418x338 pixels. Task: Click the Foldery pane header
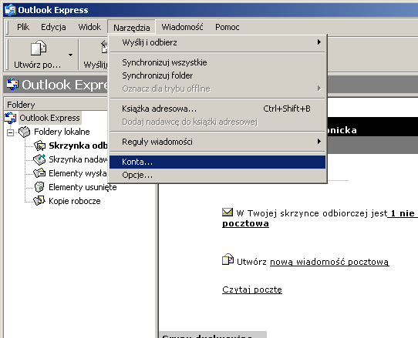[x=56, y=105]
